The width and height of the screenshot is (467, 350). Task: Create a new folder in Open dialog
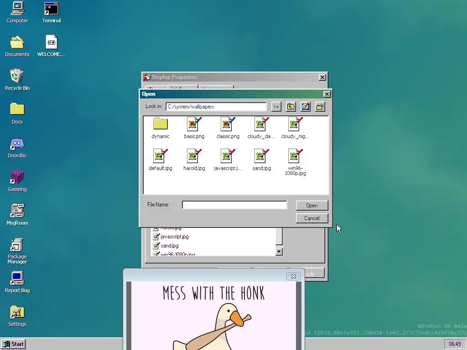tap(320, 107)
